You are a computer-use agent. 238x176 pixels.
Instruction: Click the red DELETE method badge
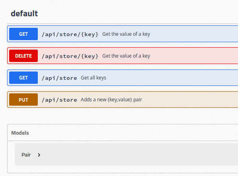pyautogui.click(x=23, y=56)
